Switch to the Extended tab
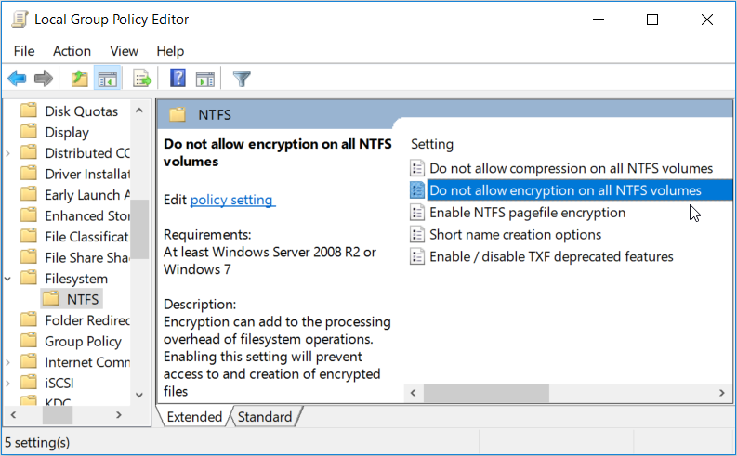Image resolution: width=737 pixels, height=456 pixels. tap(194, 417)
